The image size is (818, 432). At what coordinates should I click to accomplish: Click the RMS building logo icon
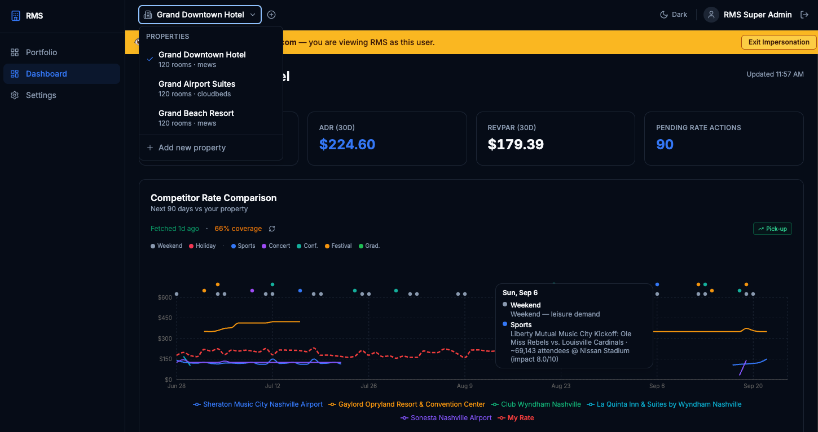point(15,16)
